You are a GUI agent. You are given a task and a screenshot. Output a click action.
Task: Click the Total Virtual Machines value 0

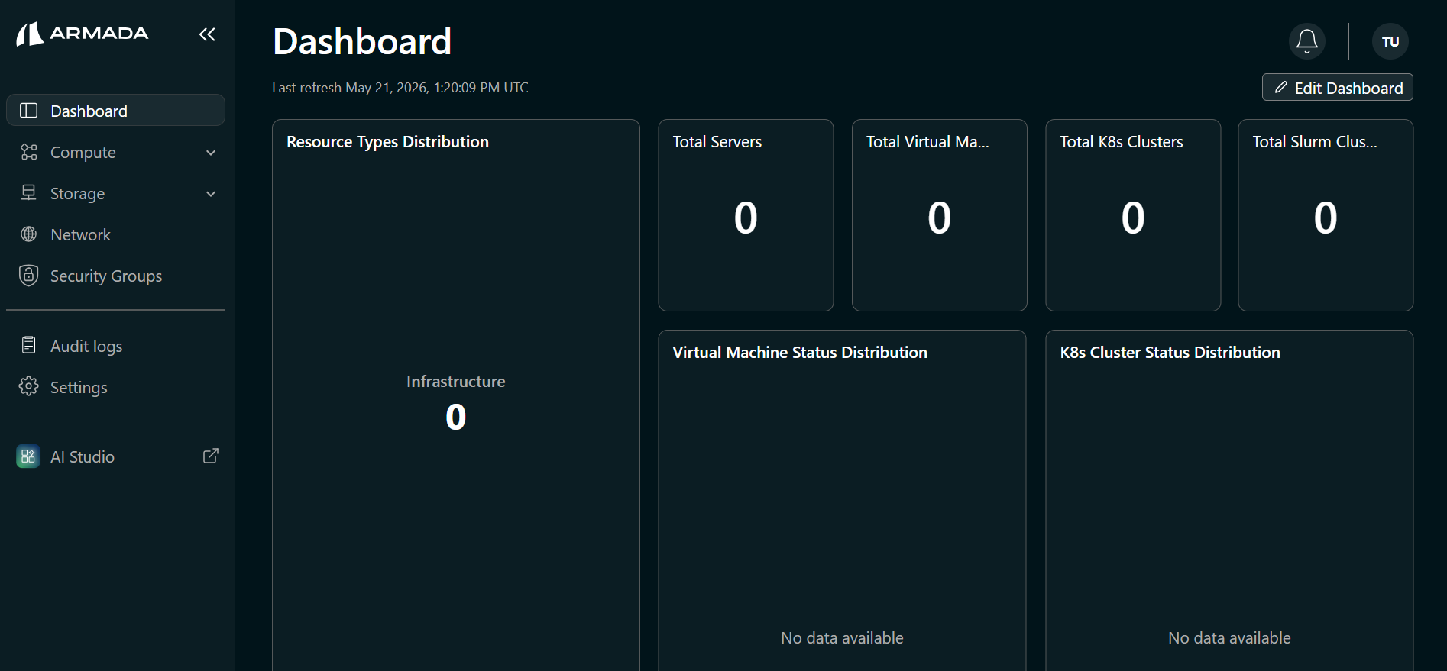point(939,218)
